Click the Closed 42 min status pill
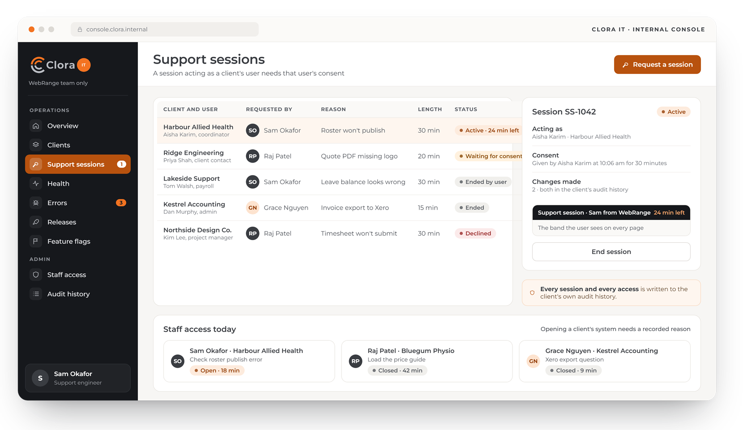The width and height of the screenshot is (743, 430). 397,370
